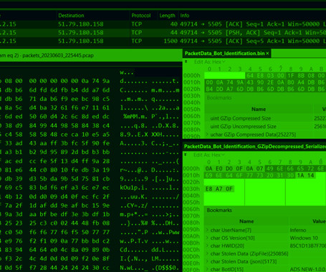Pin icon above the upper Edit As: Hex
Viewport: 326px width, 272px height.
(186, 62)
